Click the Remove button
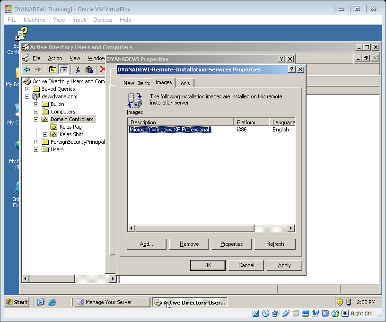 click(189, 244)
